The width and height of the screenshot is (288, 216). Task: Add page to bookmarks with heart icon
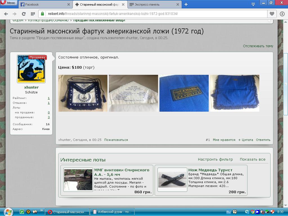click(272, 14)
